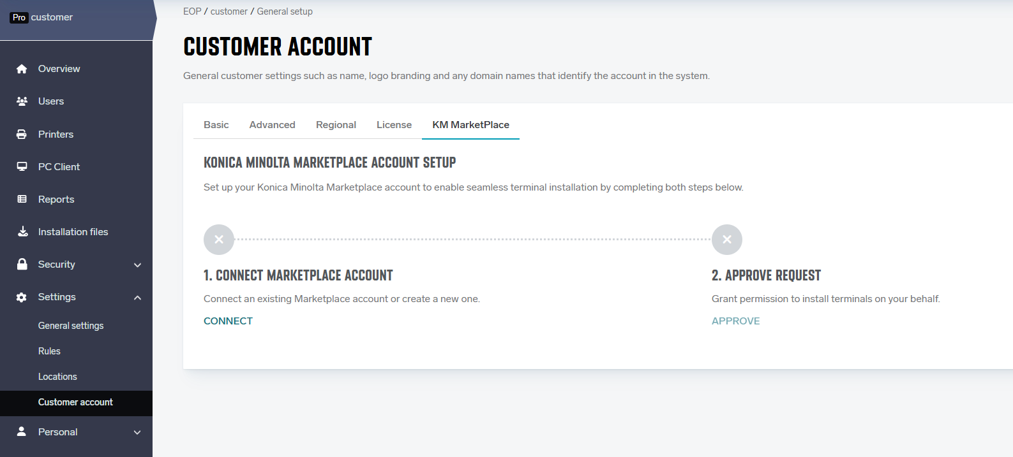Click the Connect Marketplace Account step status icon
Image resolution: width=1013 pixels, height=457 pixels.
tap(219, 240)
